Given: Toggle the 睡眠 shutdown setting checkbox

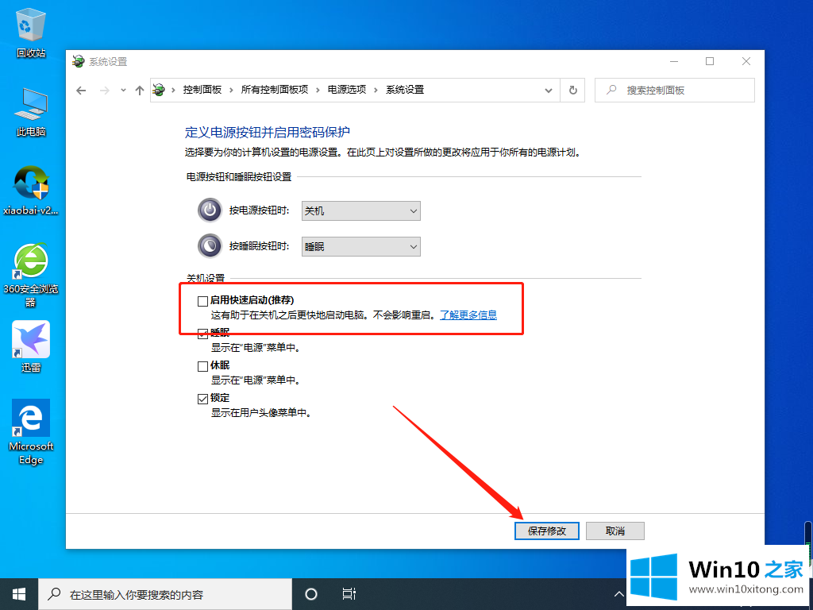Looking at the screenshot, I should coord(202,334).
